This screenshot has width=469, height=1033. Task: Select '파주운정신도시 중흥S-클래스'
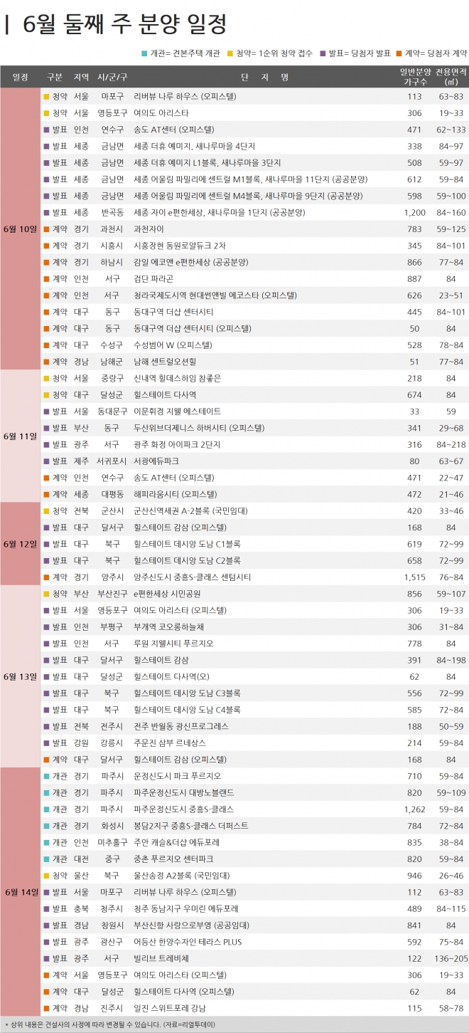183,809
